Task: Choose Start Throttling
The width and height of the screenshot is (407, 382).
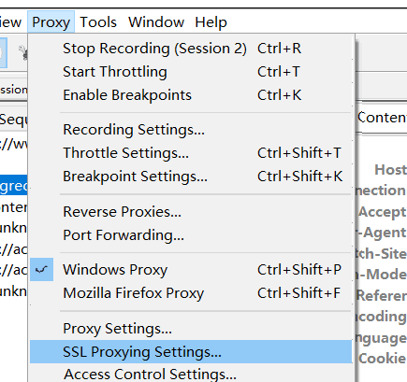Action: click(x=191, y=72)
